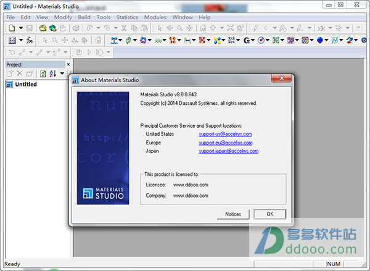Click the green ring module icon
The height and width of the screenshot is (271, 370).
tap(128, 40)
